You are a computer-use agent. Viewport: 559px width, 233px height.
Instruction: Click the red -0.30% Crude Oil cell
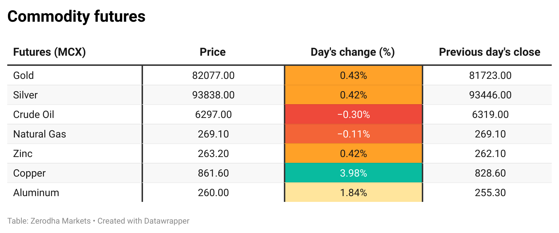coord(354,114)
